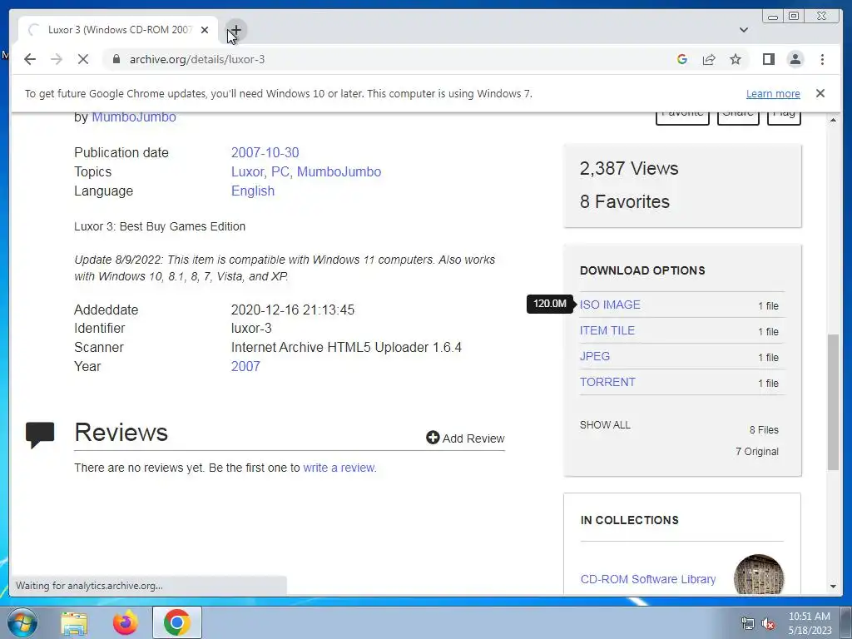Screen dimensions: 852x639
Task: Download the ITEM TILE file
Action: (x=607, y=330)
